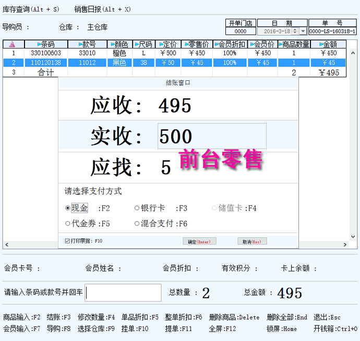
Task: Click 提单:F11 shortcut label
Action: pyautogui.click(x=178, y=329)
